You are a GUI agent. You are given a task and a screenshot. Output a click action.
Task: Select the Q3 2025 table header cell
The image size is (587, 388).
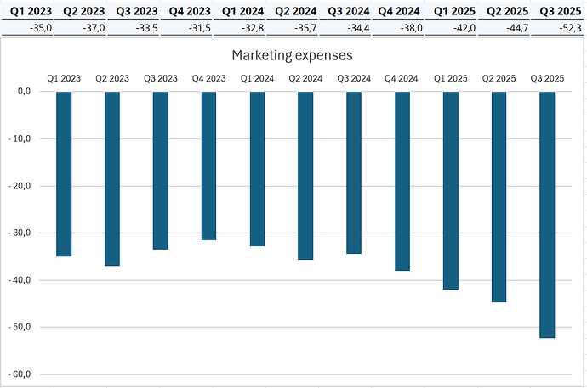[559, 13]
